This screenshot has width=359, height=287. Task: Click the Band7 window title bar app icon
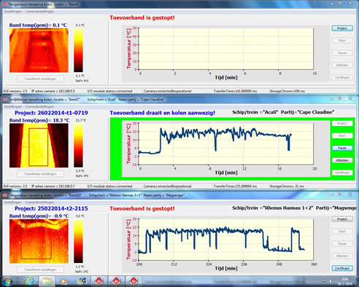click(4, 100)
